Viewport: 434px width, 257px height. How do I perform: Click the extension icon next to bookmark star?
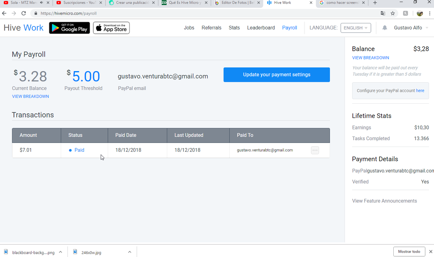coord(406,14)
